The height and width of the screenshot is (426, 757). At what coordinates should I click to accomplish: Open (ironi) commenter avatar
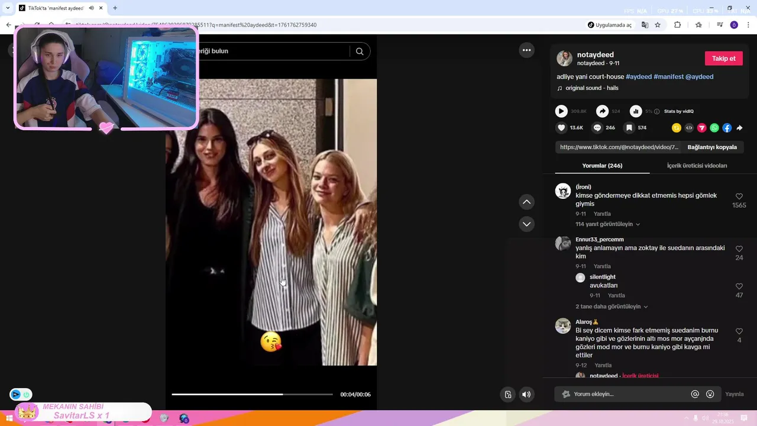(x=563, y=191)
